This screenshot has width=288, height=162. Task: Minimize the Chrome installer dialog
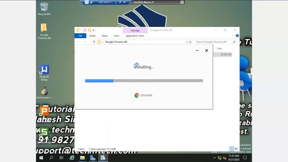tap(197, 50)
